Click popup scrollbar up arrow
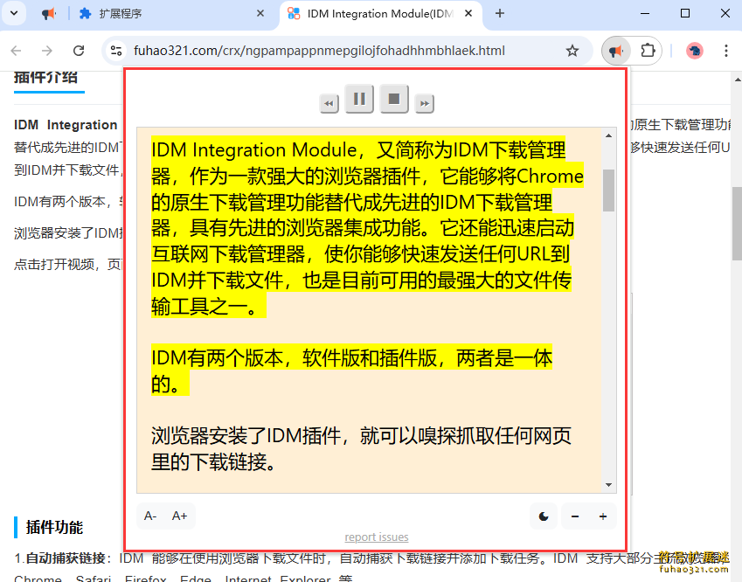742x582 pixels. [608, 135]
